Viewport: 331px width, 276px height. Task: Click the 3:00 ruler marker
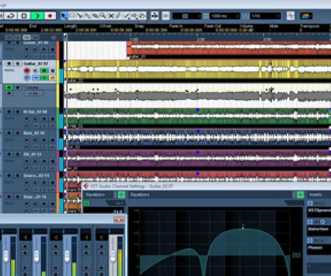[267, 39]
